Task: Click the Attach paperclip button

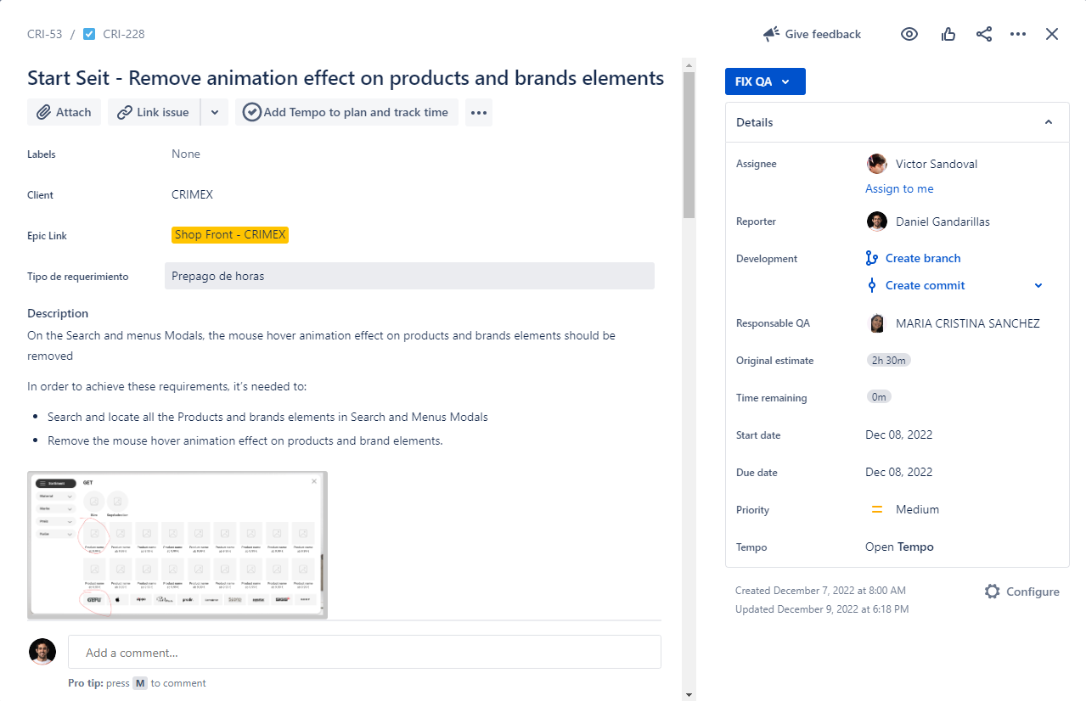Action: pos(65,112)
